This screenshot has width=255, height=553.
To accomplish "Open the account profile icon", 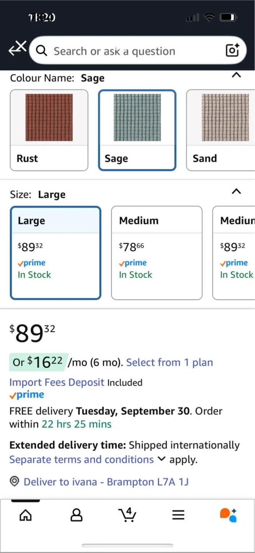I will point(76,515).
